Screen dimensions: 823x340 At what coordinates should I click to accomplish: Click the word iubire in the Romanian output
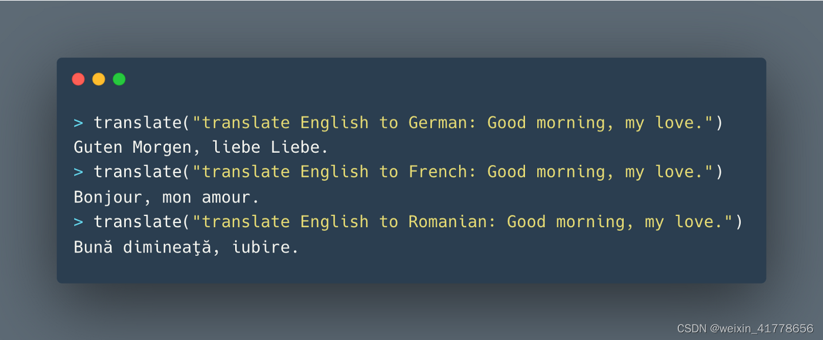point(261,247)
